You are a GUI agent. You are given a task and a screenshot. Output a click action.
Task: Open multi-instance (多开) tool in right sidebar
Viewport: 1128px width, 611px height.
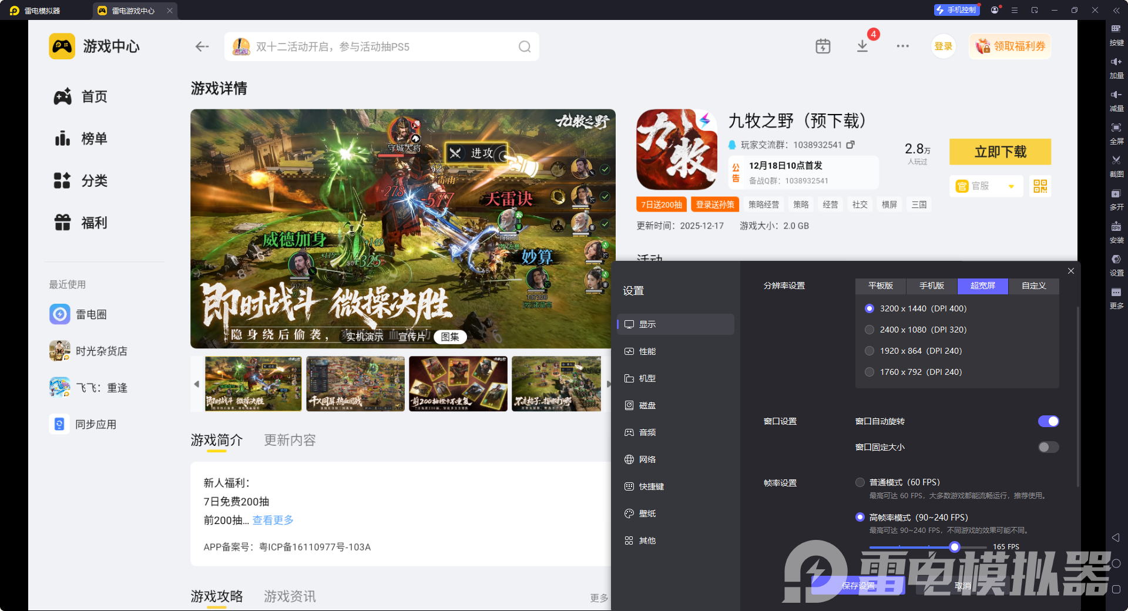coord(1116,197)
